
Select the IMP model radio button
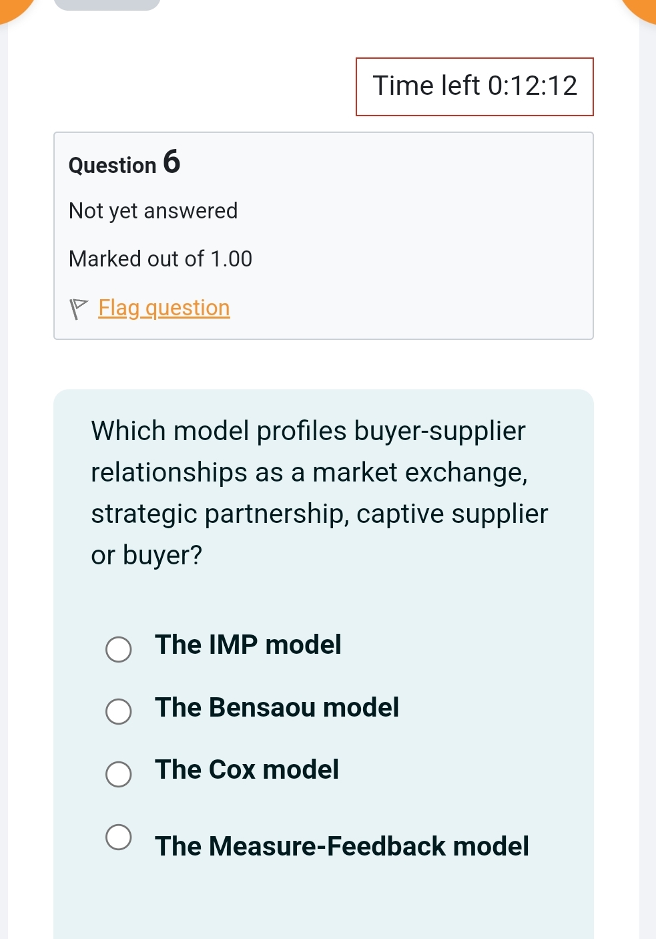[x=119, y=649]
